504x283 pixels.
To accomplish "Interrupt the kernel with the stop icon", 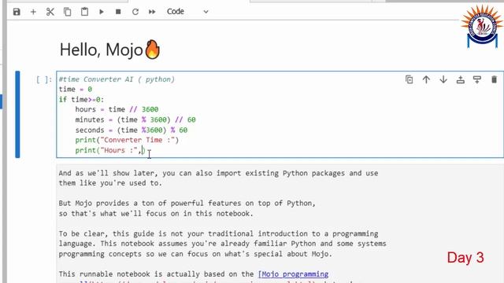I will (118, 12).
